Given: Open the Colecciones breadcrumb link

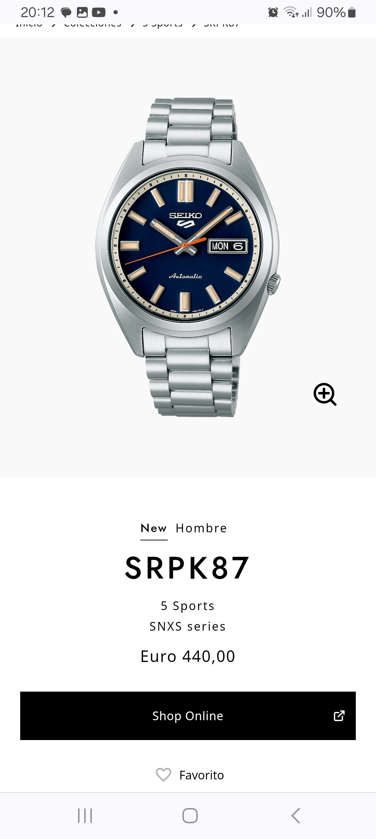Looking at the screenshot, I should [x=93, y=25].
